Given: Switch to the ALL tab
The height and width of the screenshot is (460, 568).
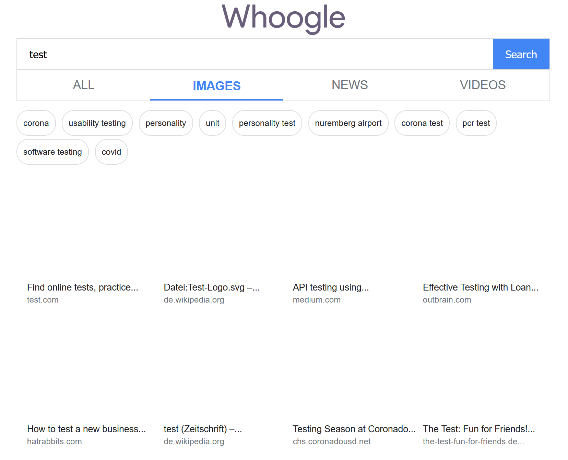Looking at the screenshot, I should pyautogui.click(x=84, y=85).
